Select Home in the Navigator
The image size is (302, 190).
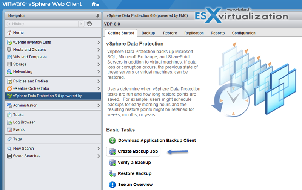click(53, 33)
